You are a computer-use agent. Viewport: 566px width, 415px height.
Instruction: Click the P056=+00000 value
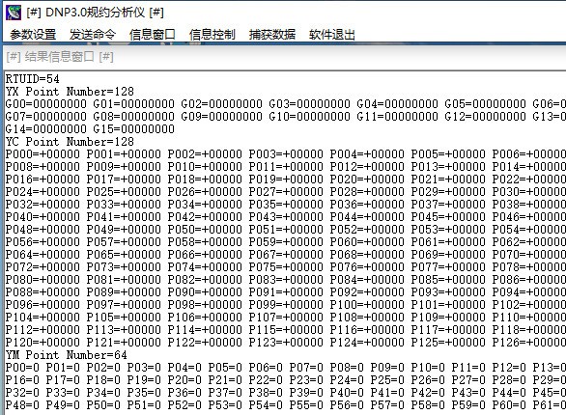coord(42,242)
